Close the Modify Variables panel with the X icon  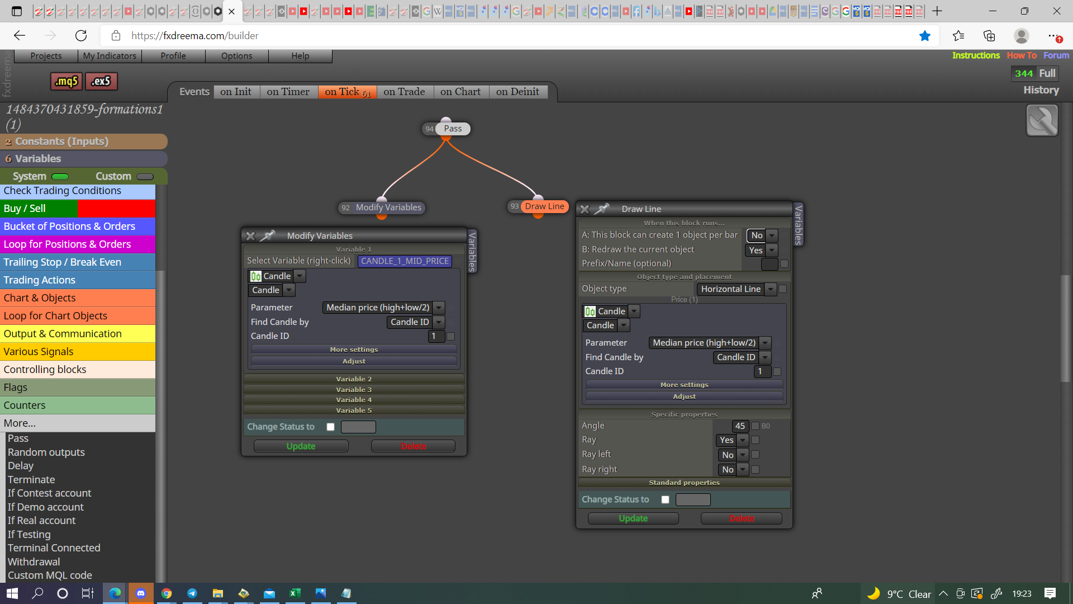pyautogui.click(x=250, y=236)
